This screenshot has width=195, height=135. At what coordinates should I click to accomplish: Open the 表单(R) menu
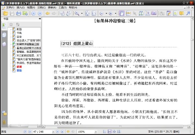(52, 7)
